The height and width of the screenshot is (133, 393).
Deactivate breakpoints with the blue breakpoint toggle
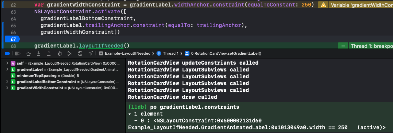coord(7,53)
